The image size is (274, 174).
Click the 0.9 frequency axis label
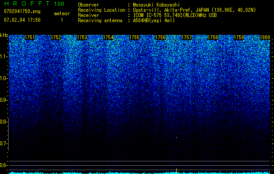[3, 100]
